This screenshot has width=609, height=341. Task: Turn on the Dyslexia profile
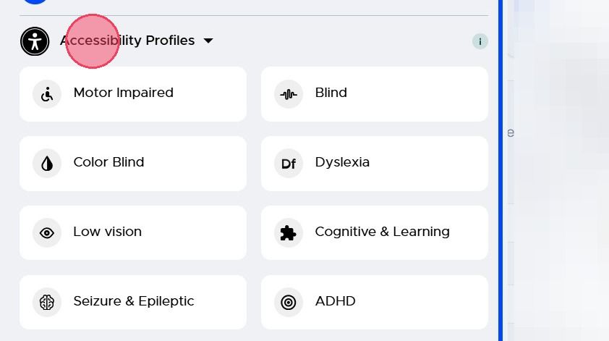point(375,164)
